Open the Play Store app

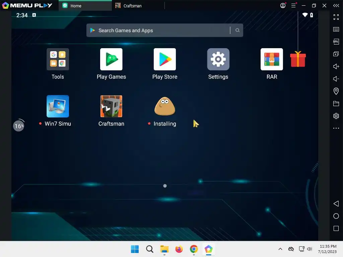coord(165,59)
